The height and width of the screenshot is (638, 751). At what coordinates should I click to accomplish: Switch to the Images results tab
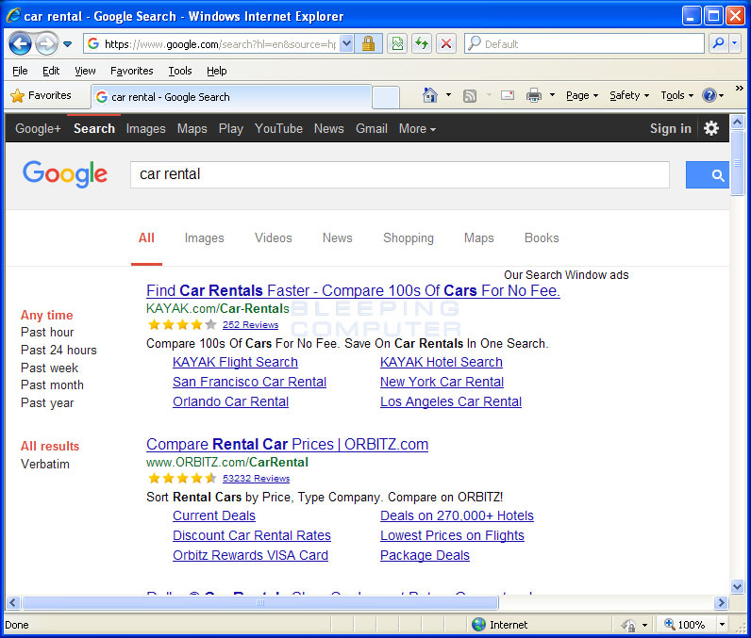tap(205, 238)
